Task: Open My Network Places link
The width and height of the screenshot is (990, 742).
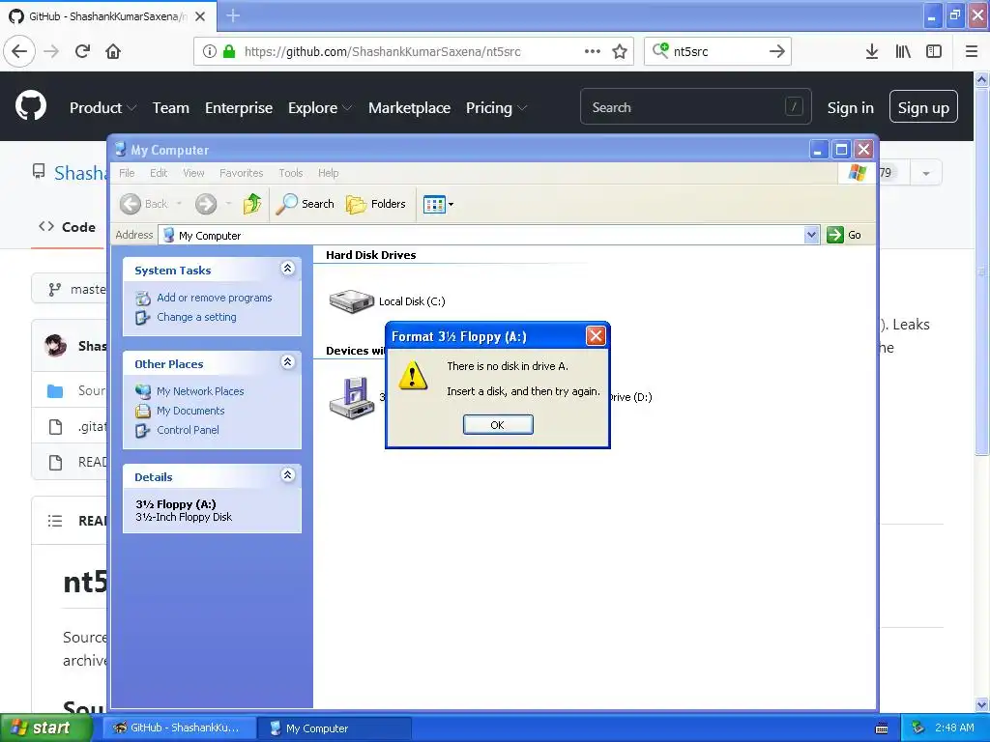Action: [x=200, y=391]
